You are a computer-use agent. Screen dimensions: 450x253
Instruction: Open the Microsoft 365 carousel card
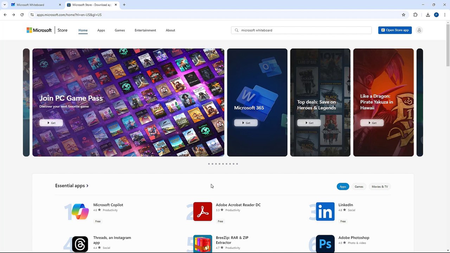click(x=257, y=102)
